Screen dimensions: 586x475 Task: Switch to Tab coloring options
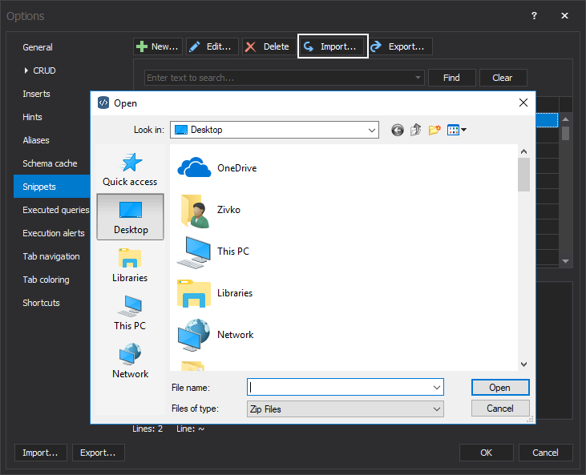(46, 280)
